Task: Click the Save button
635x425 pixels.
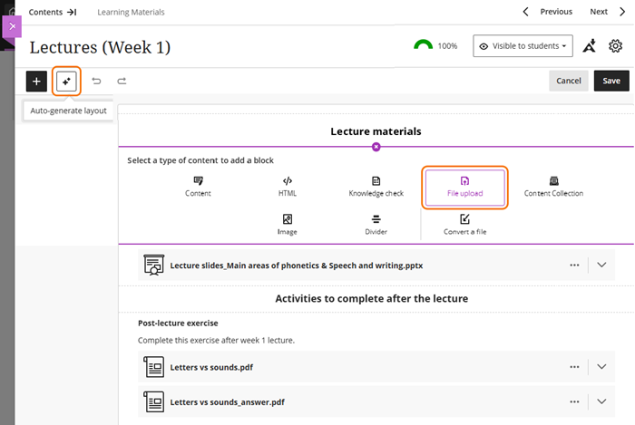Action: 611,81
